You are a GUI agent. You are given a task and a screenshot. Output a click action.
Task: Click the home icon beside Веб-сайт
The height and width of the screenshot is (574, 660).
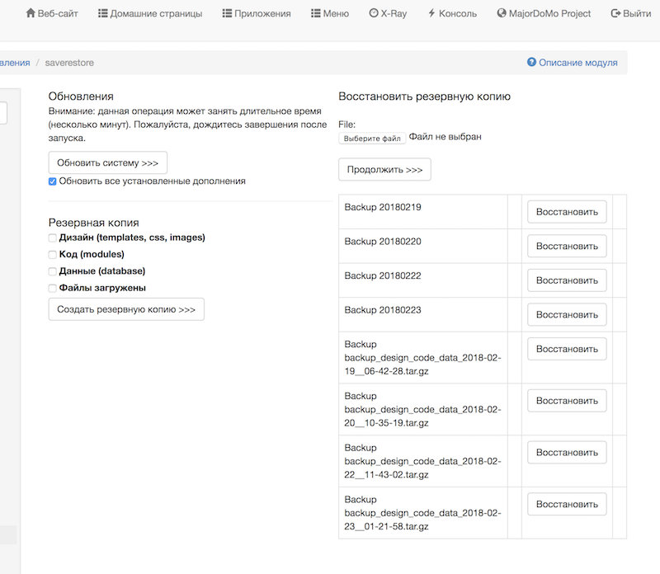[31, 14]
